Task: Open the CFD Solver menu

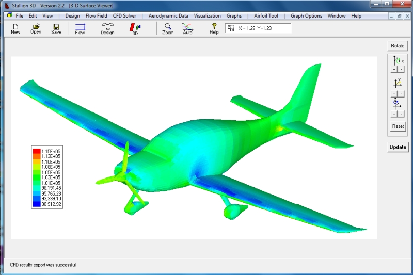Action: point(124,16)
